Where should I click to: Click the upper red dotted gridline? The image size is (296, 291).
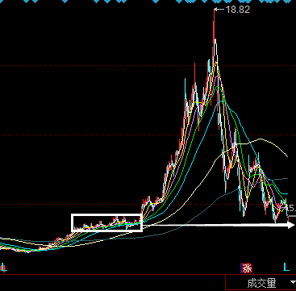point(148,65)
